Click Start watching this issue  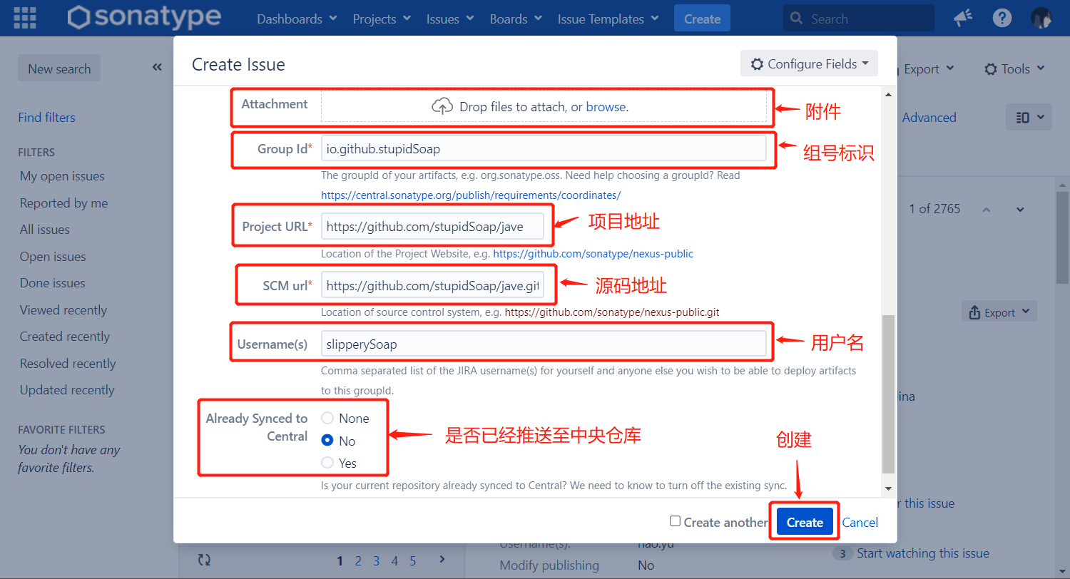[922, 553]
